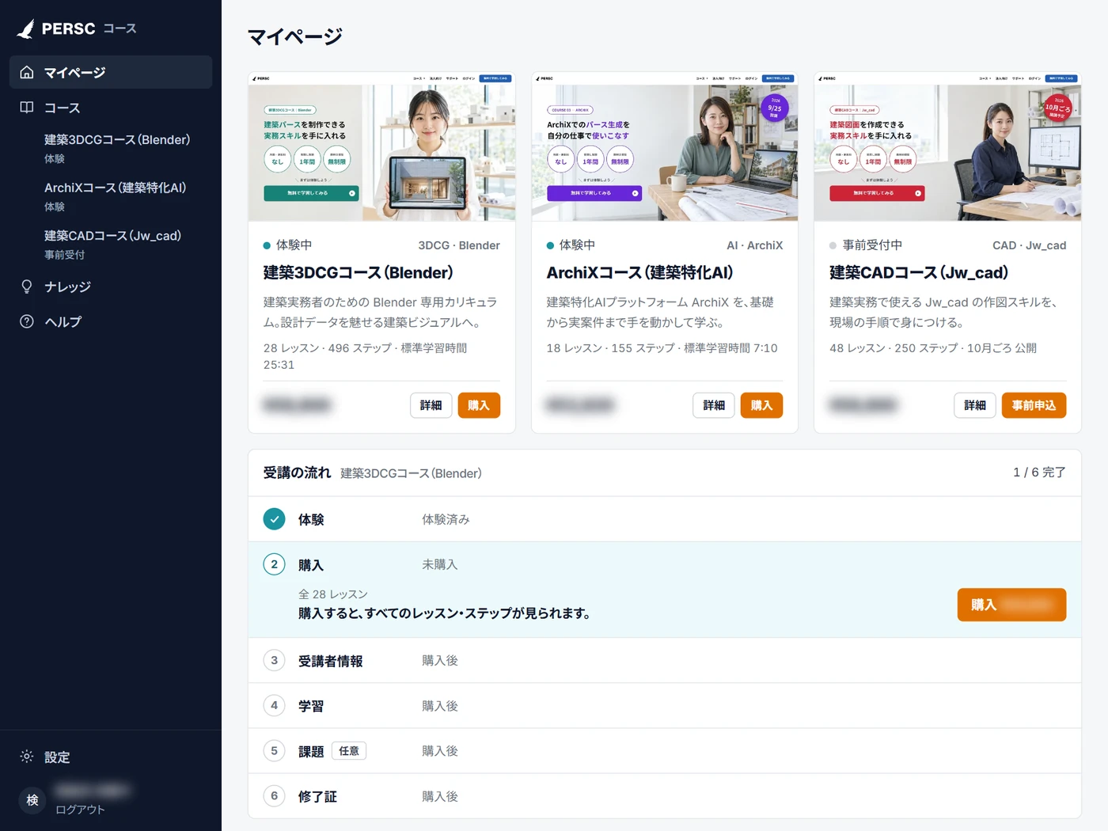Image resolution: width=1108 pixels, height=831 pixels.
Task: Open the Jw_cad course banner thumbnail
Action: click(947, 146)
